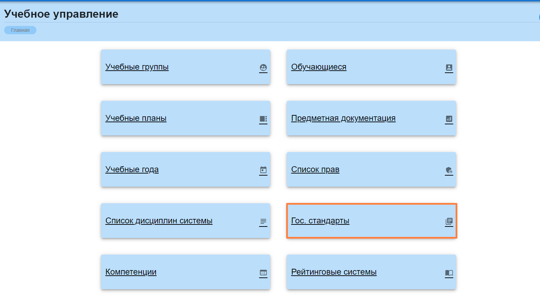Screen dimensions: 540x302
Task: Click the lines icon beside Список дисциплин системы
Action: point(263,221)
